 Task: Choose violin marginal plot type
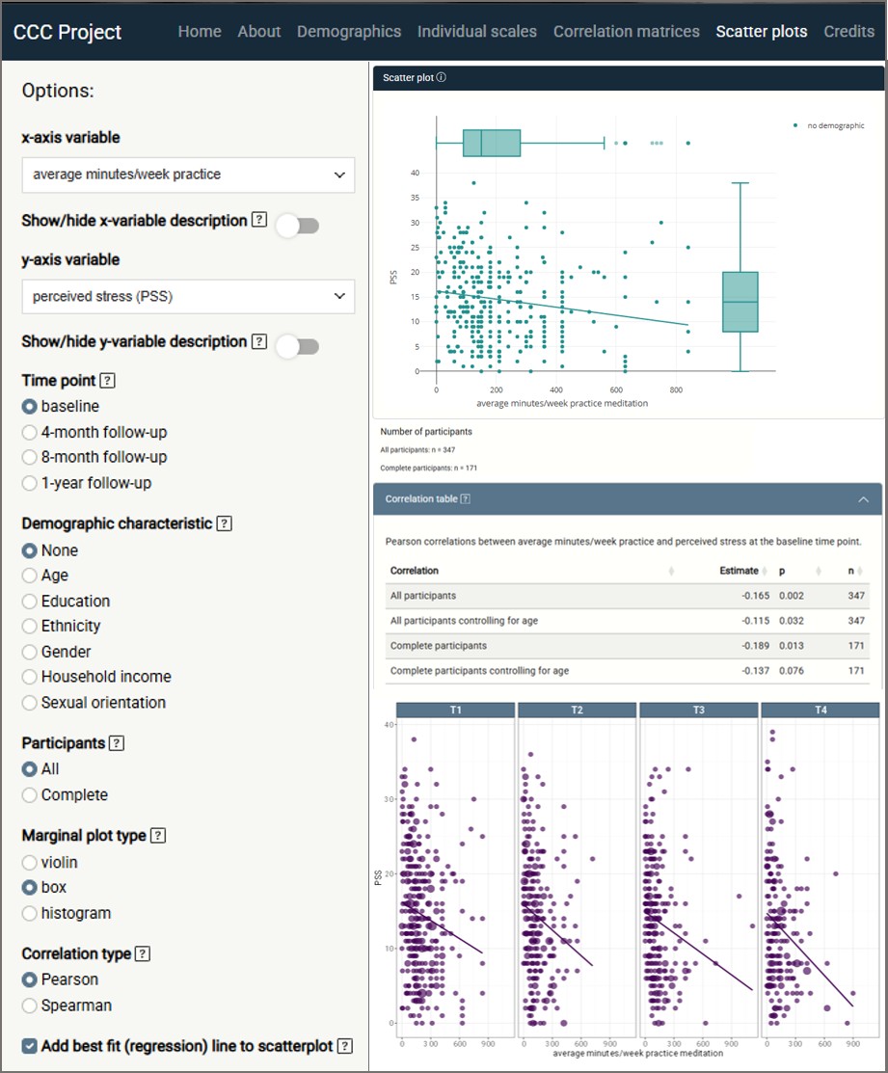coord(30,863)
